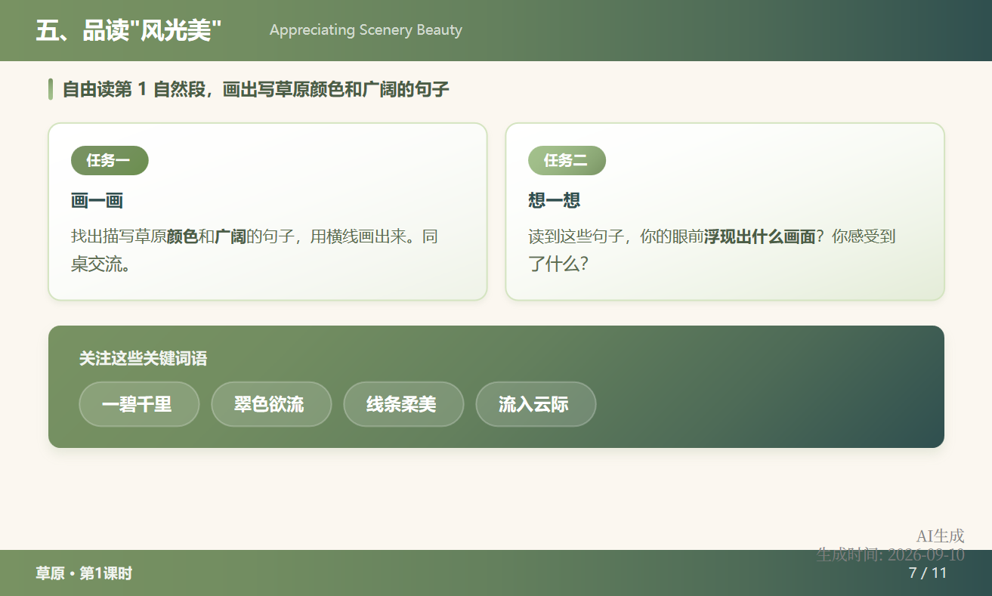Image resolution: width=992 pixels, height=596 pixels.
Task: Click the 关注这些关键词语 label
Action: [143, 358]
